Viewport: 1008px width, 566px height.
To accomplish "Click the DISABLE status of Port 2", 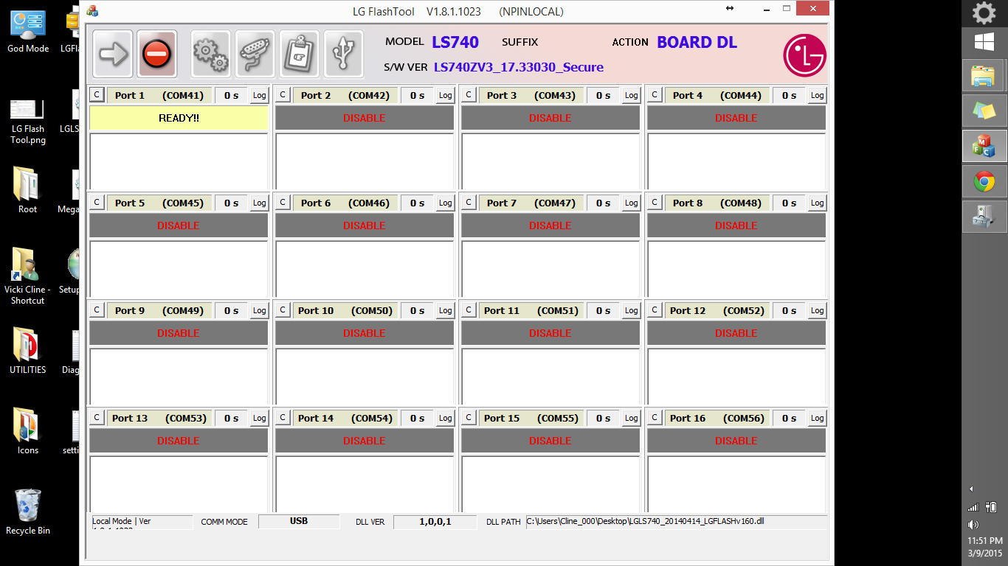I will point(365,118).
